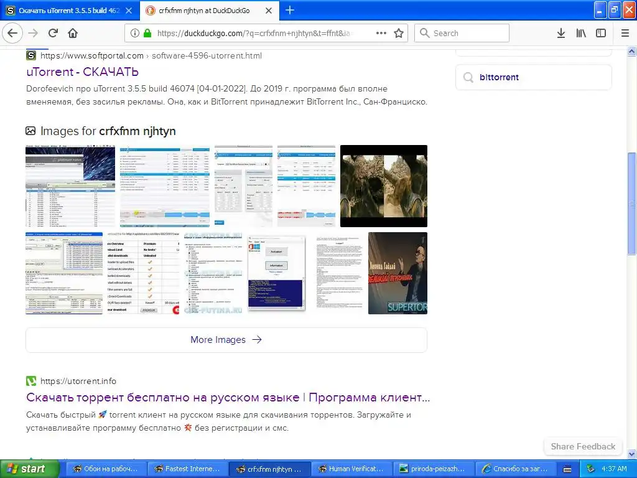Switch to 'priroda-peizazh...' taskbar window
The width and height of the screenshot is (637, 478).
coord(433,469)
